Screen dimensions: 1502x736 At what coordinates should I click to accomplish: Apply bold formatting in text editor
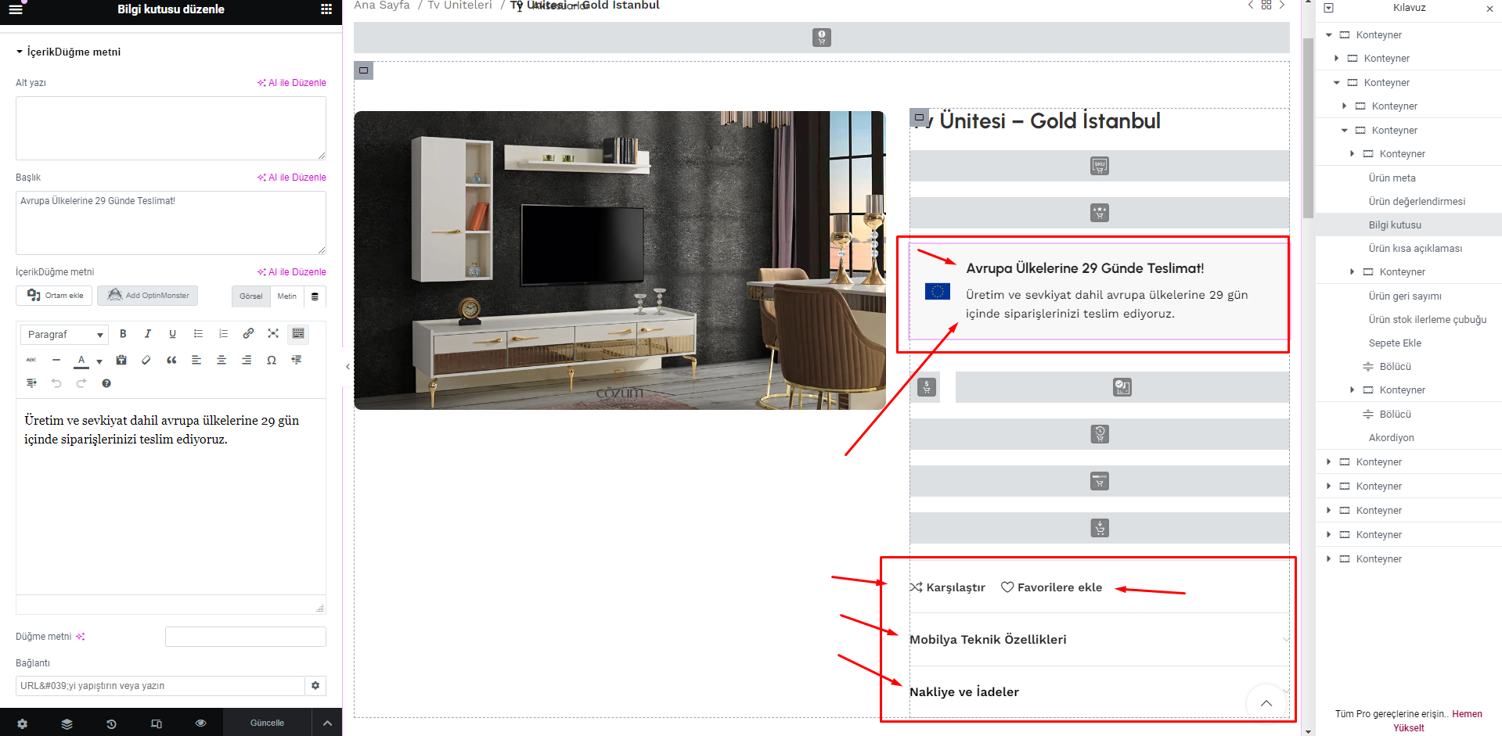[123, 334]
